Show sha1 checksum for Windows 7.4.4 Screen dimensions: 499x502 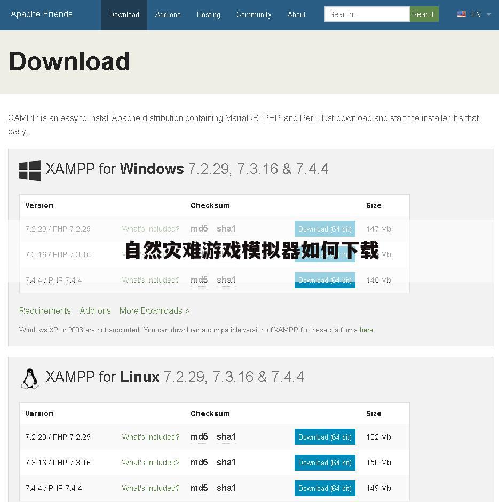(226, 280)
